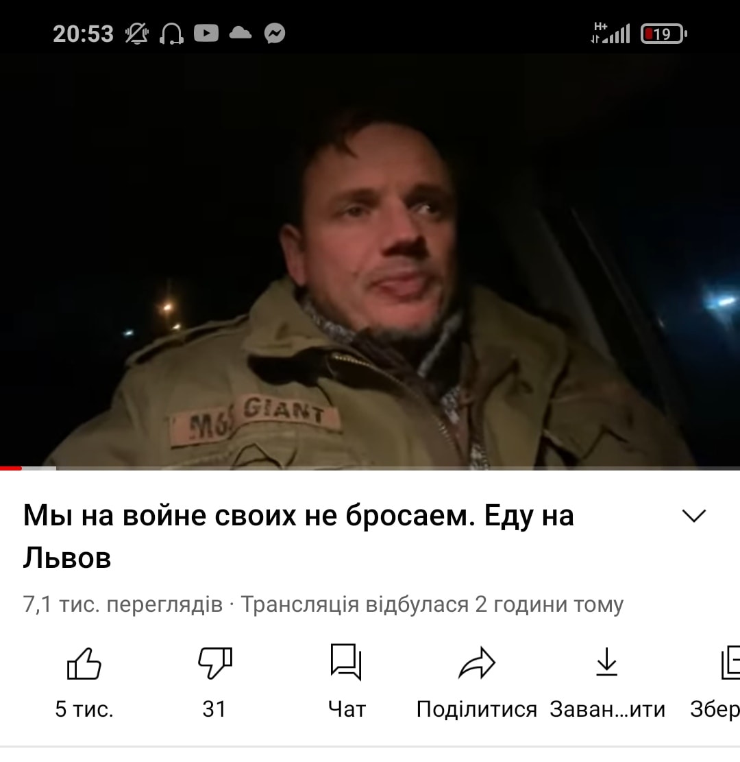Click the 5 тис. like count
The height and width of the screenshot is (762, 740).
[84, 709]
